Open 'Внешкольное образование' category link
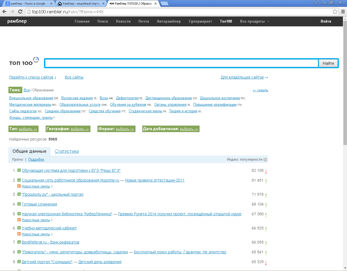The height and width of the screenshot is (271, 347). tap(31, 98)
